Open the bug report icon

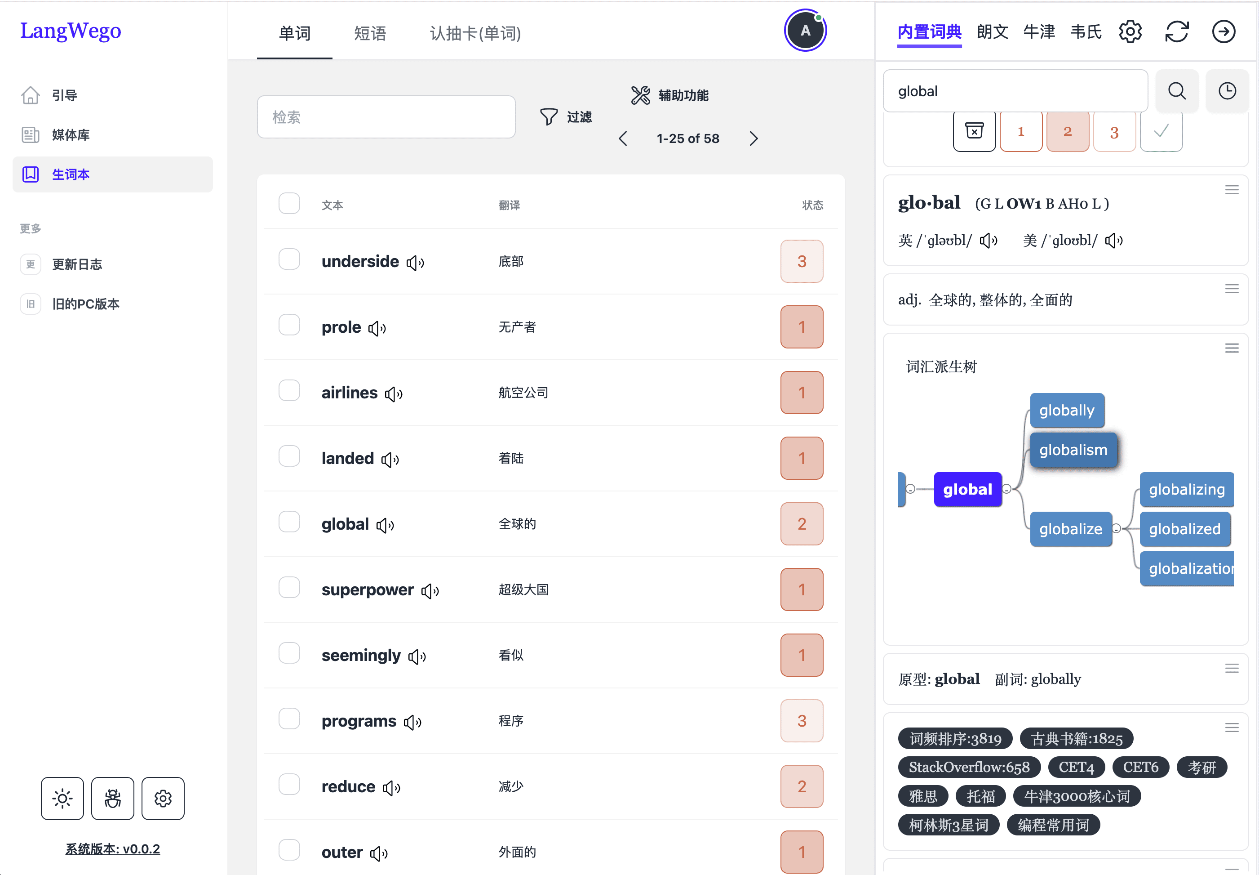click(x=113, y=798)
